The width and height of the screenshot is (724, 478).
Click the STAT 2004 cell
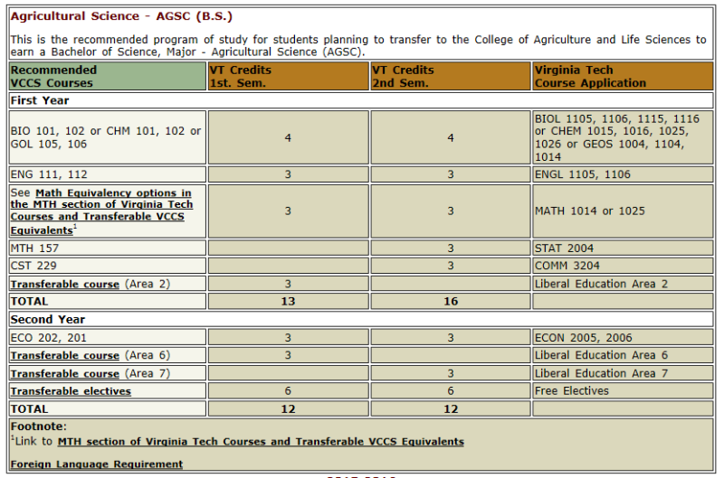(x=623, y=248)
